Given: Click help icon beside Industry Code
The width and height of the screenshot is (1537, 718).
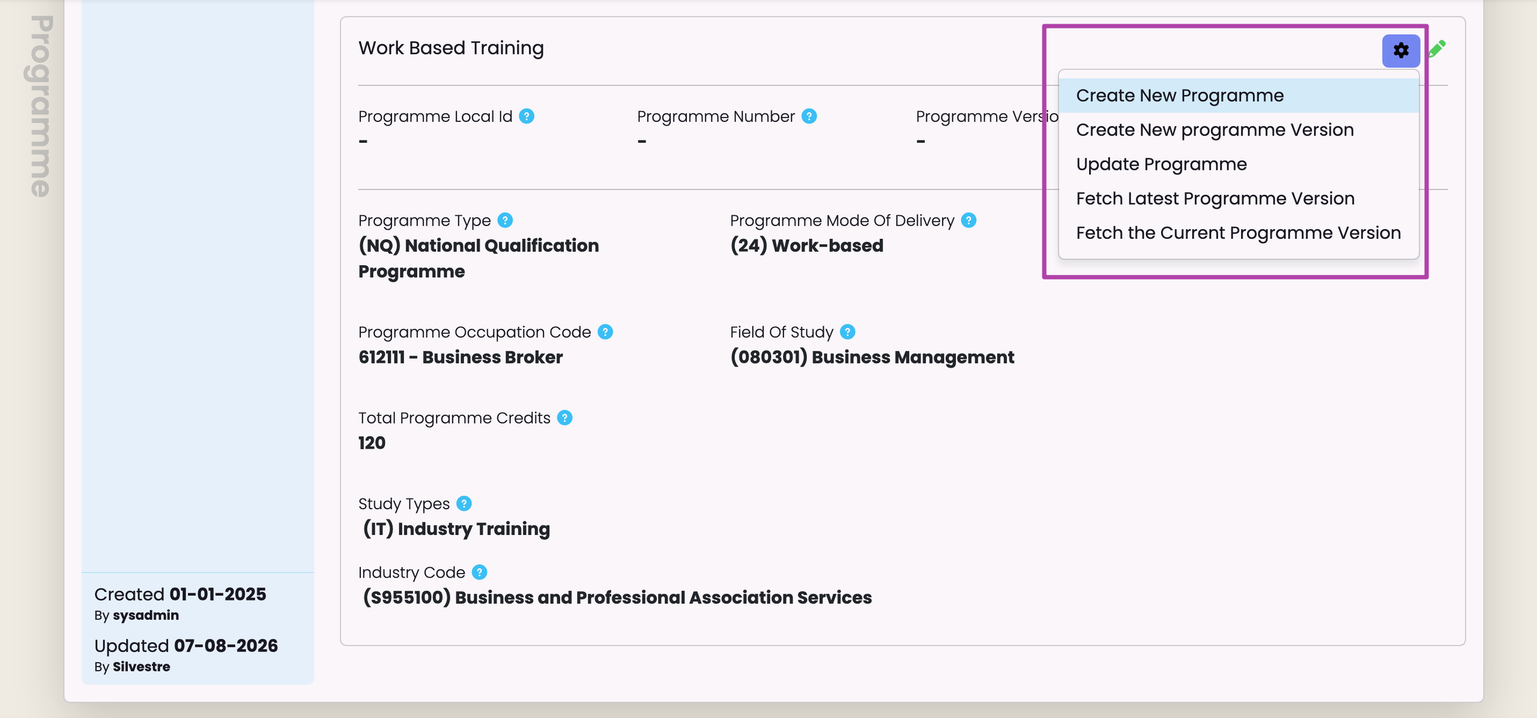Looking at the screenshot, I should 480,573.
